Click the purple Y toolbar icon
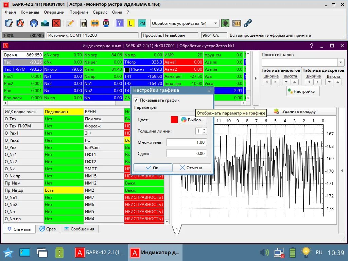 (120, 23)
